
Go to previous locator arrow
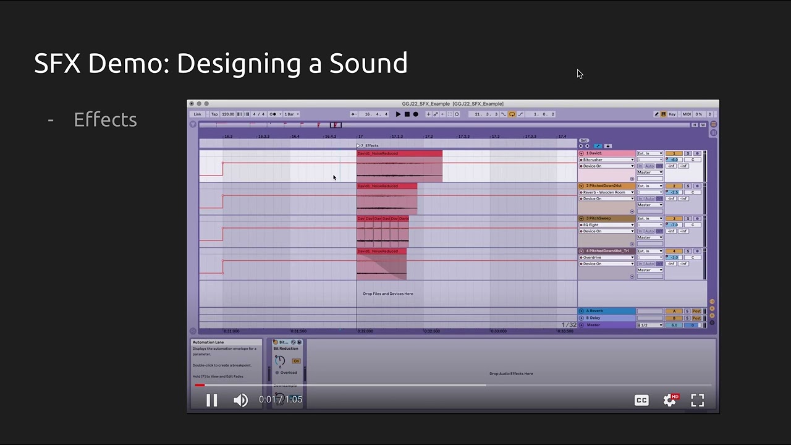(581, 146)
